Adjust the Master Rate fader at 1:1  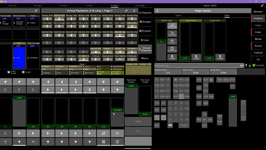161,42
